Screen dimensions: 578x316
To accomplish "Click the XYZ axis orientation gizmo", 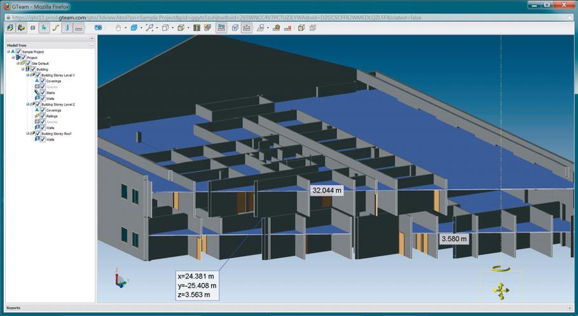I will tap(120, 278).
